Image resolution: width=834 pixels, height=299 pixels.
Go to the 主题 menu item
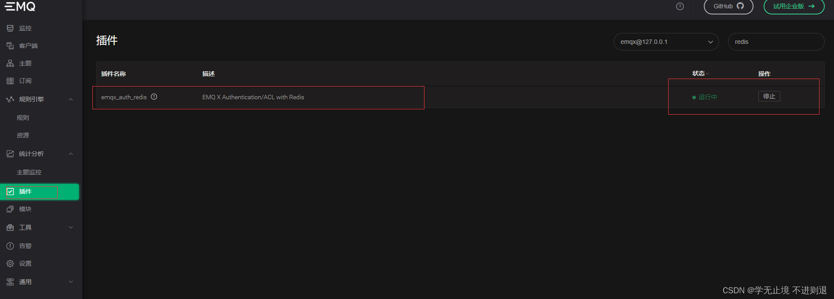[25, 63]
